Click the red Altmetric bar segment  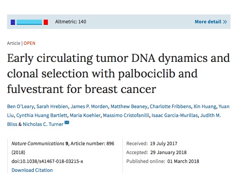point(46,22)
